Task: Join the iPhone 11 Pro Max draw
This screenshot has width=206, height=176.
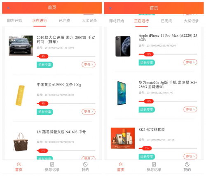Action: click(190, 62)
